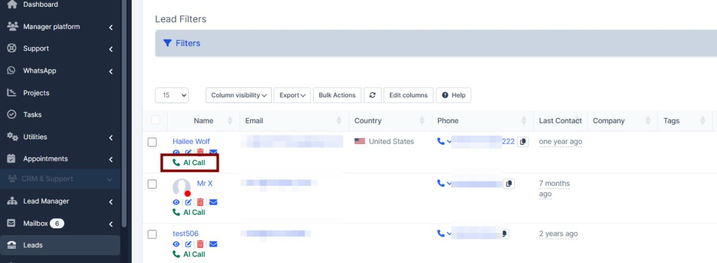Click the Tasks checkmark circle icon

[x=12, y=115]
